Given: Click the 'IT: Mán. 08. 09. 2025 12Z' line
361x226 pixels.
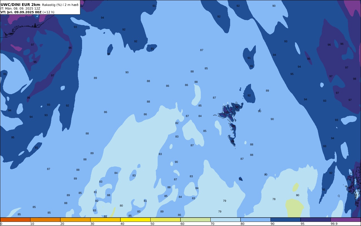Looking at the screenshot, I should tap(20, 8).
